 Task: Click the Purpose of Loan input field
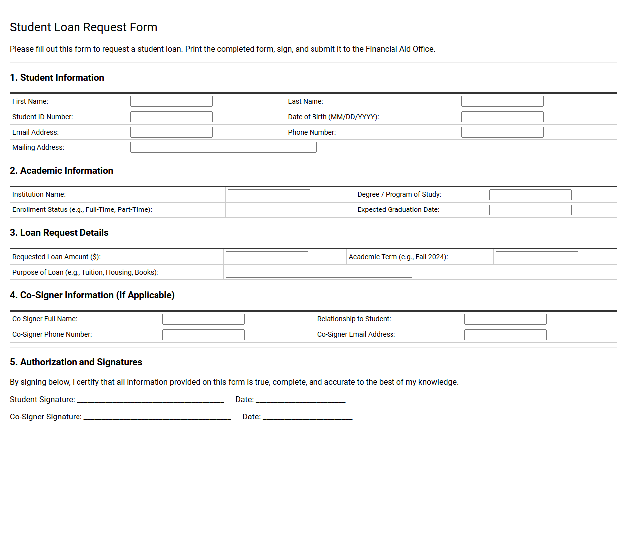319,272
